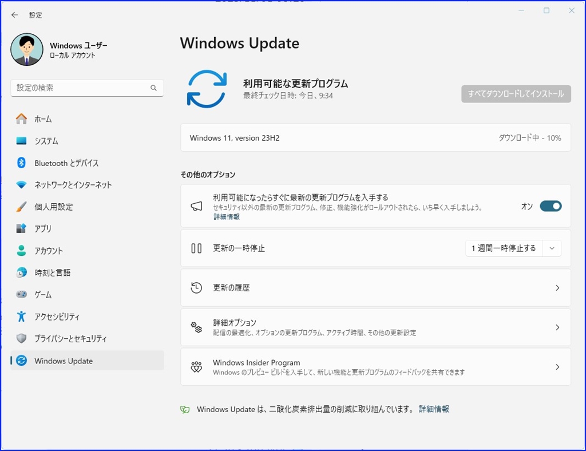Click the 設定の検索 search field
Viewport: 586px width, 451px height.
click(87, 88)
